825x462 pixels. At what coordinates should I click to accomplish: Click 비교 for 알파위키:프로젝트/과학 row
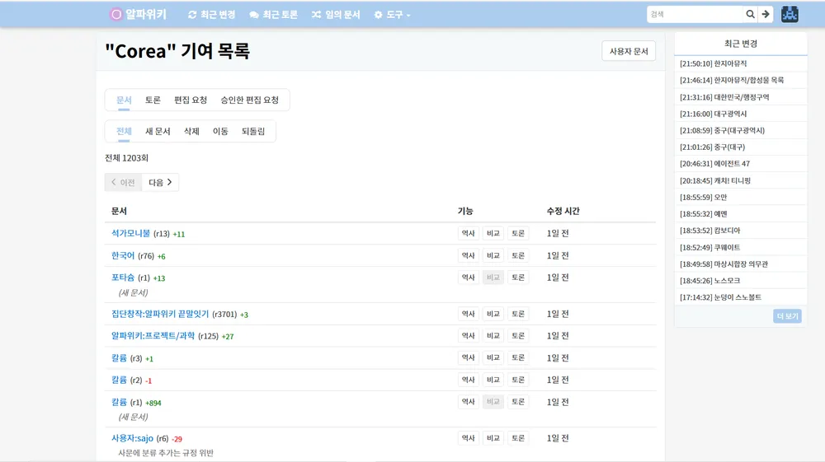point(493,335)
